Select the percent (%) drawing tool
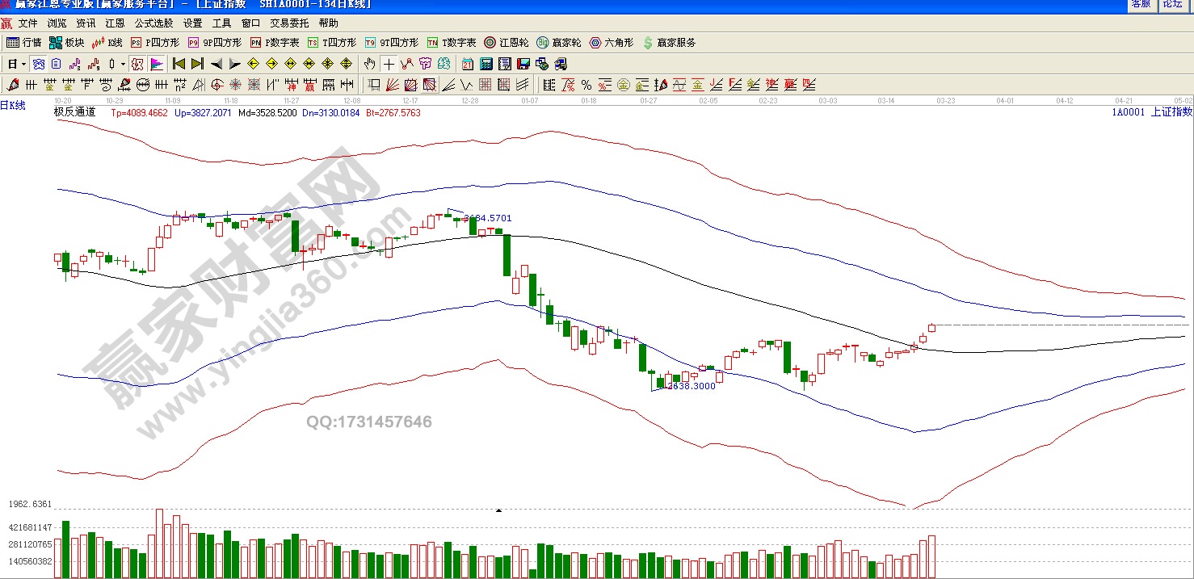 (586, 85)
